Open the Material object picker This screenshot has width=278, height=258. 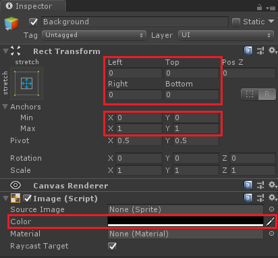(x=271, y=234)
